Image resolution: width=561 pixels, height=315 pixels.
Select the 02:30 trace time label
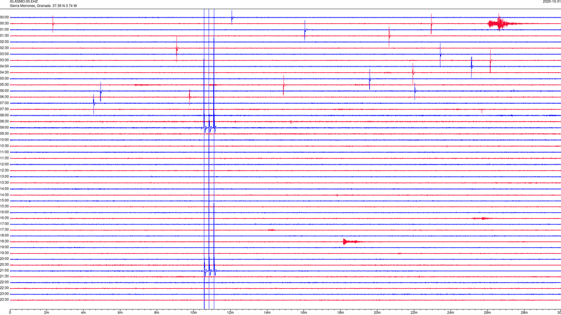click(4, 48)
